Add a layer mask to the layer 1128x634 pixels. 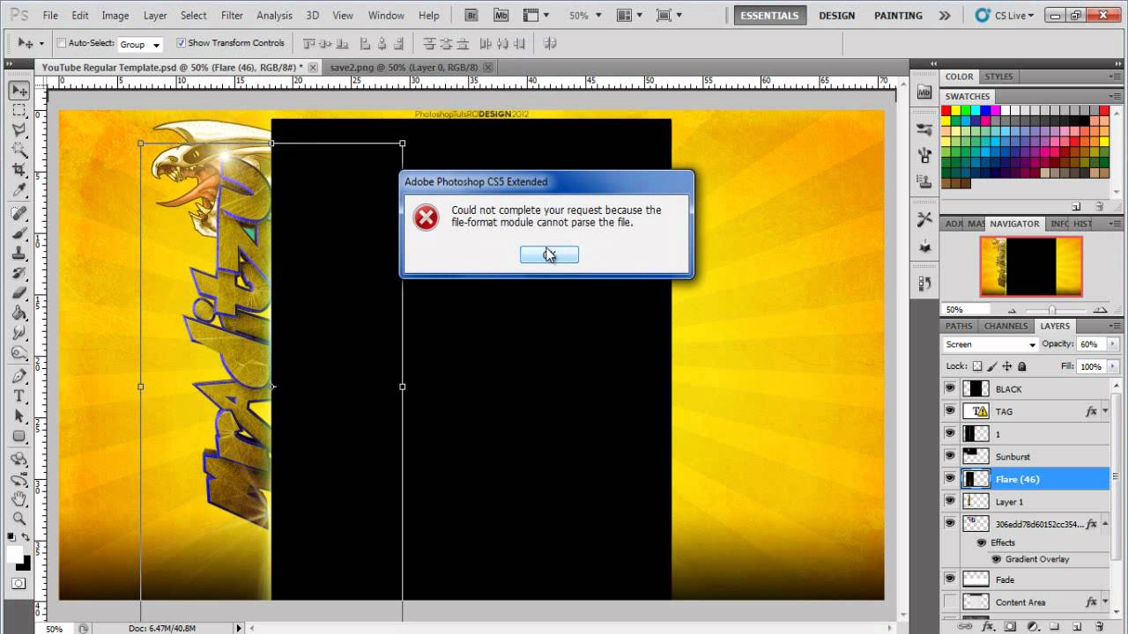tap(1010, 626)
